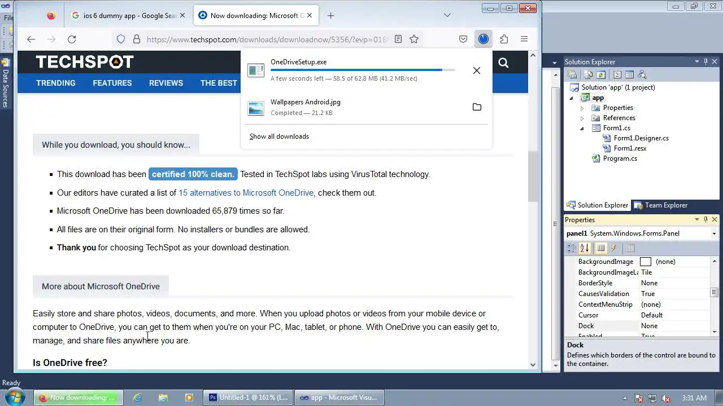Collapse the app project node
Screen dimensions: 723x406
pos(571,98)
